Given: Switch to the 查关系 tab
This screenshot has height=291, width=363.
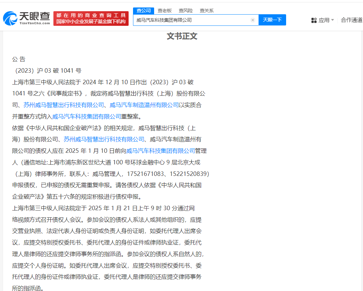Looking at the screenshot, I should tap(207, 11).
